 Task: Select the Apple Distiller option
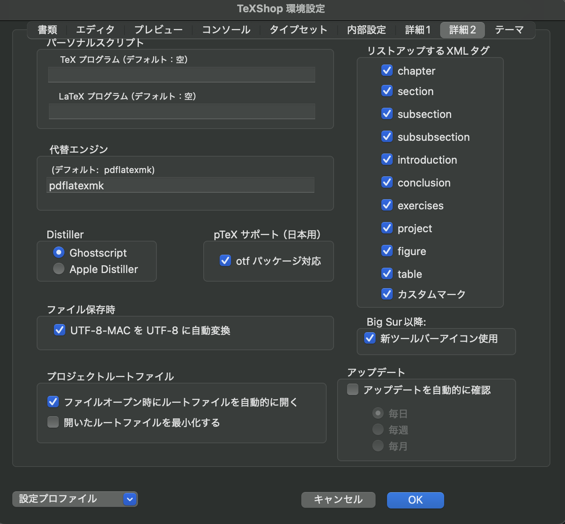pos(59,269)
